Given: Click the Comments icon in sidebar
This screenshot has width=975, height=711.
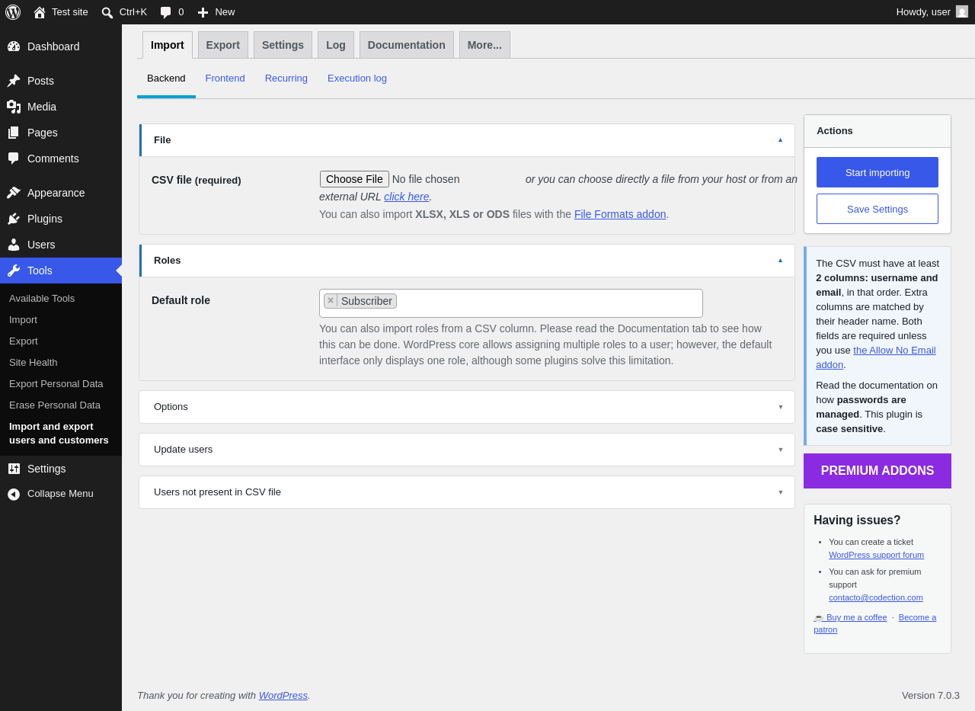Looking at the screenshot, I should click(14, 159).
